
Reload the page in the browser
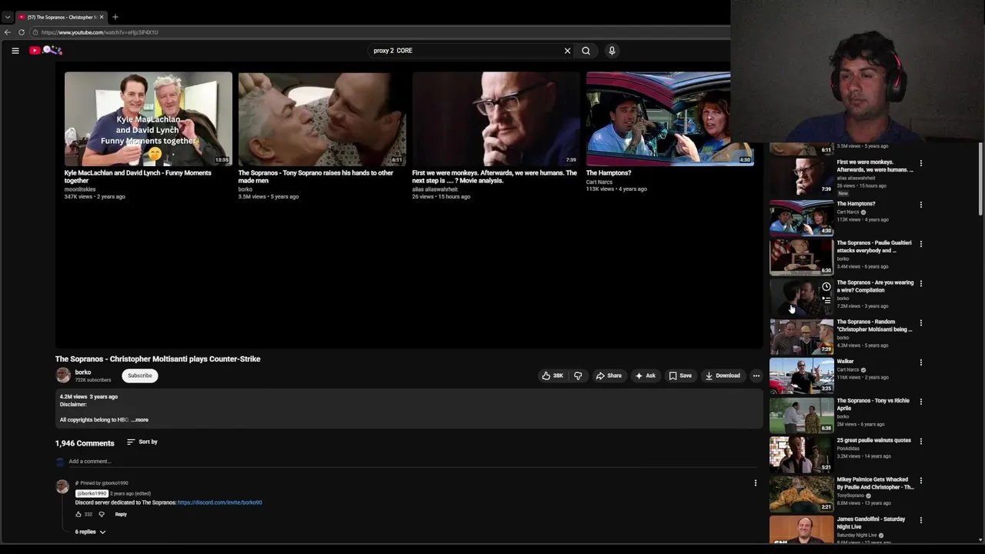tap(22, 32)
